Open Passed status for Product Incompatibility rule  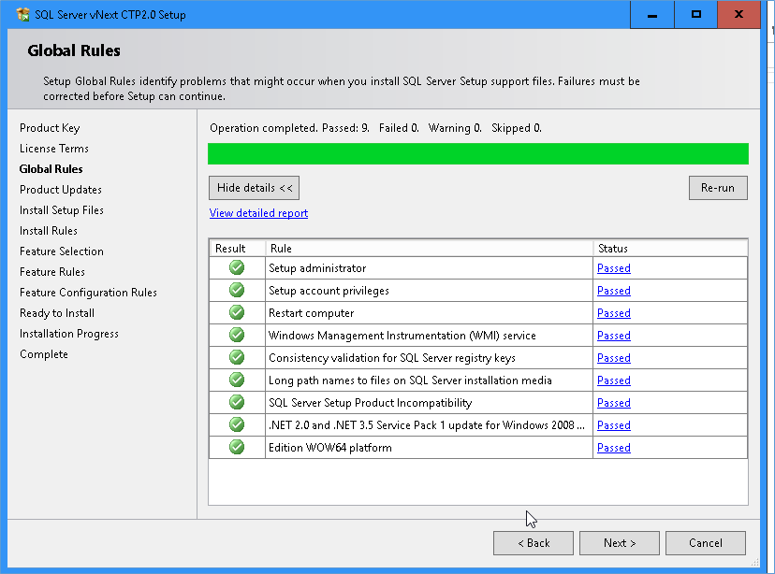(614, 403)
